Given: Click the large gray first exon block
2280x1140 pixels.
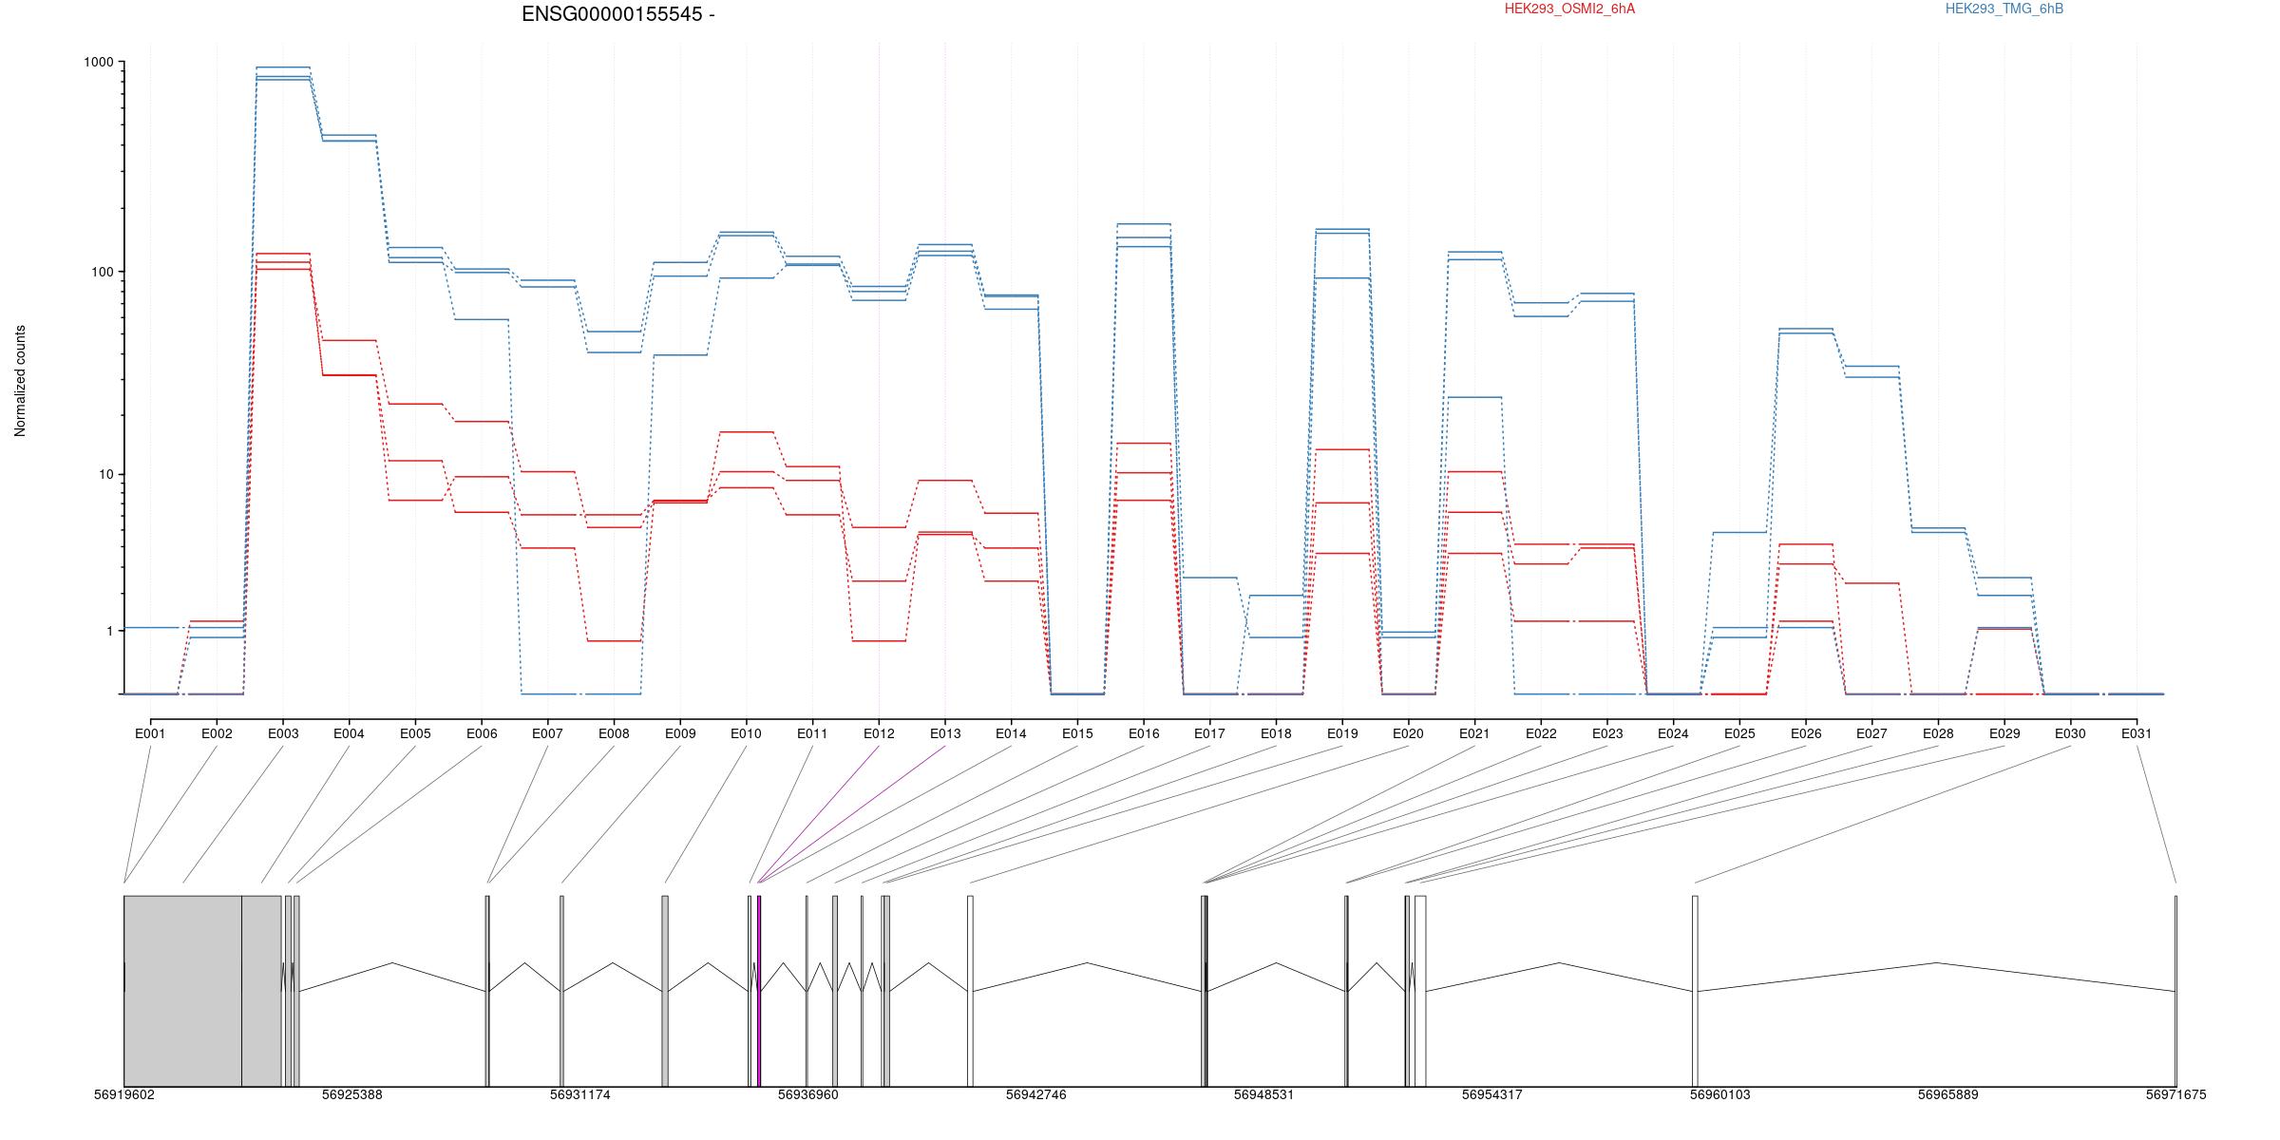Looking at the screenshot, I should coord(182,991).
